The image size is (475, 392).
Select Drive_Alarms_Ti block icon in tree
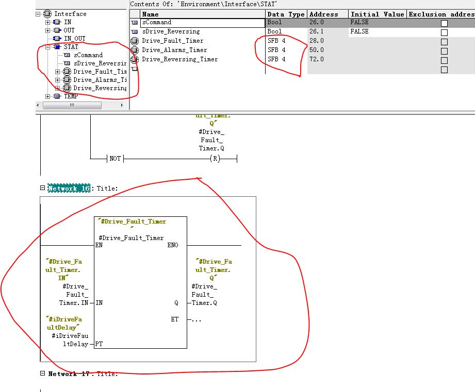point(67,80)
